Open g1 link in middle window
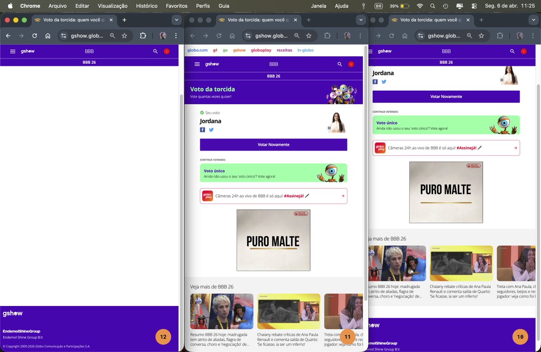The width and height of the screenshot is (541, 352). click(x=215, y=51)
